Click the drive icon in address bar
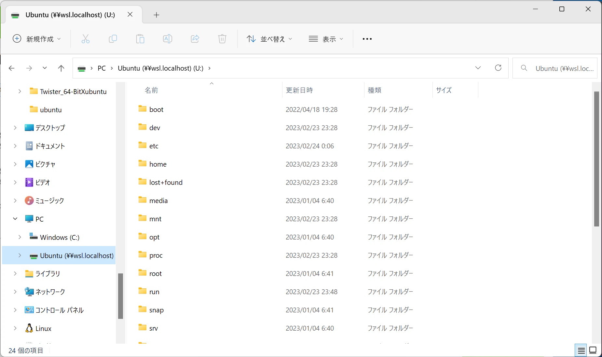 tap(82, 68)
